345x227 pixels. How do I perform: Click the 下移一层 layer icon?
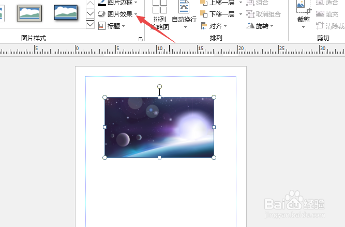[x=203, y=14]
